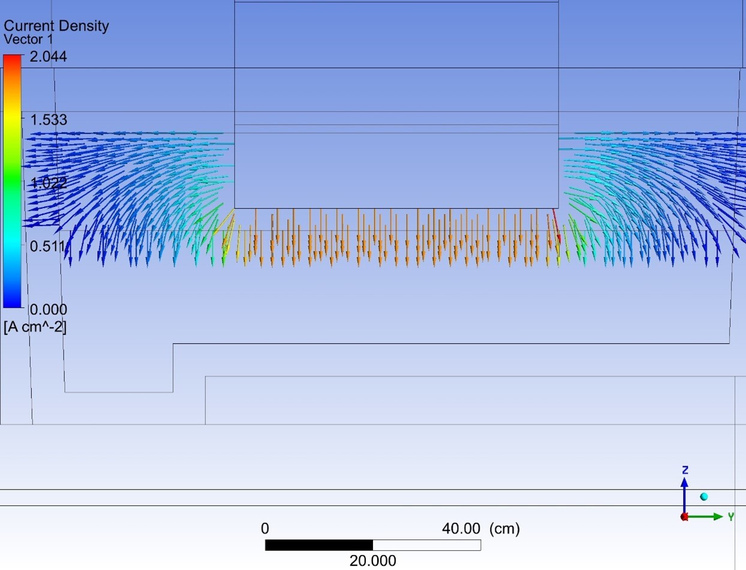The image size is (746, 570).
Task: Click the orange vectors beneath the anode
Action: [x=396, y=240]
